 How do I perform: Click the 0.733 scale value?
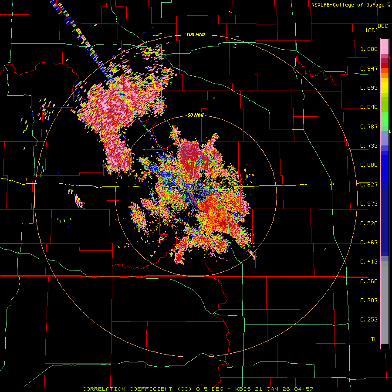click(369, 146)
